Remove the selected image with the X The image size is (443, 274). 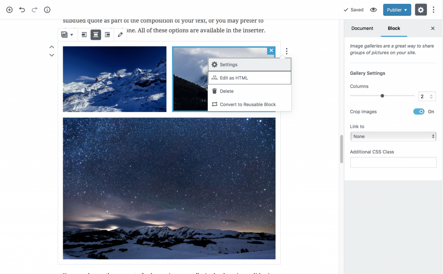click(x=271, y=51)
